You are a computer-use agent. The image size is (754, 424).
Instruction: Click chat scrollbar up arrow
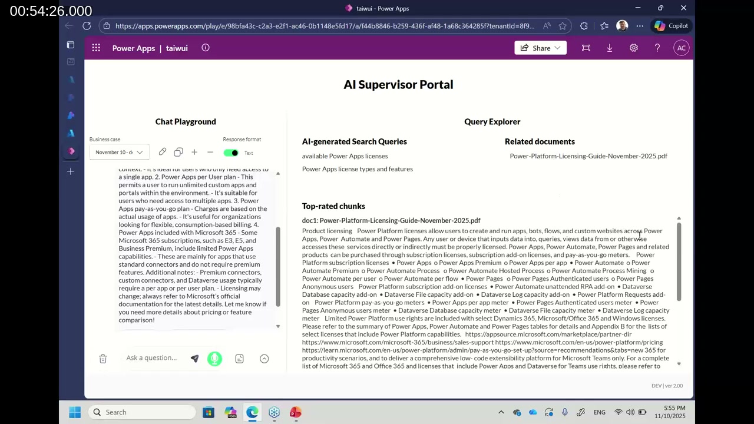pyautogui.click(x=278, y=174)
